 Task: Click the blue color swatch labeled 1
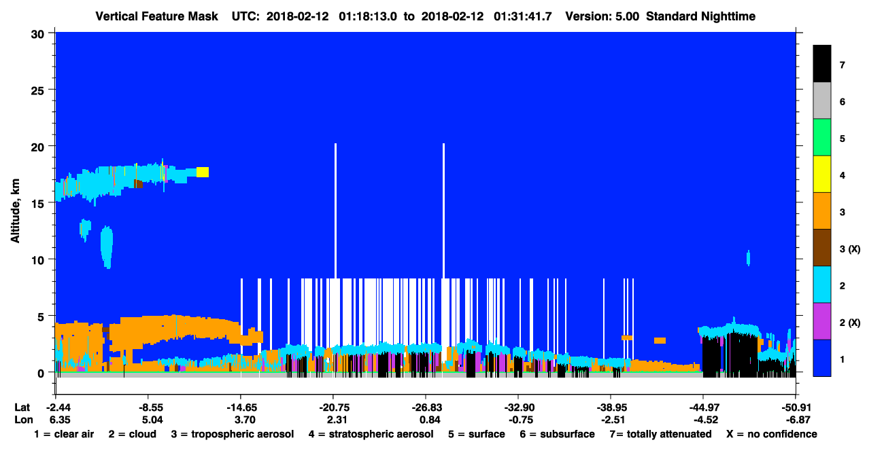[x=822, y=358]
